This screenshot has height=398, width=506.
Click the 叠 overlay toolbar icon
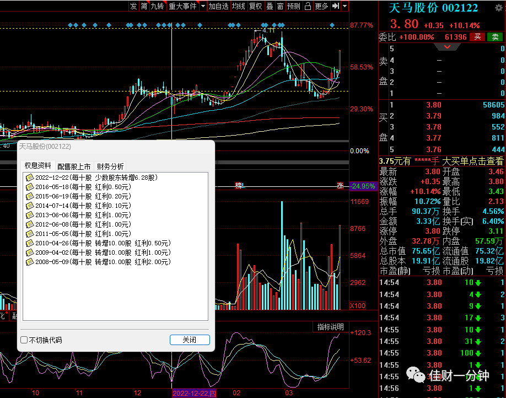pyautogui.click(x=270, y=6)
